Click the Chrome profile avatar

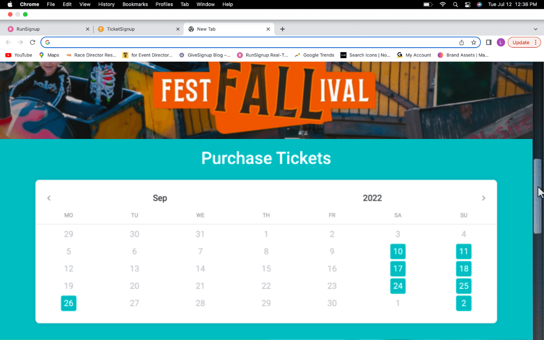tap(501, 42)
